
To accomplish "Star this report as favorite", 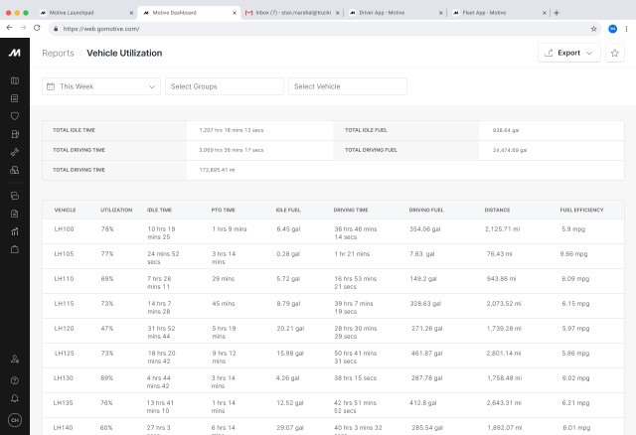I will 615,53.
